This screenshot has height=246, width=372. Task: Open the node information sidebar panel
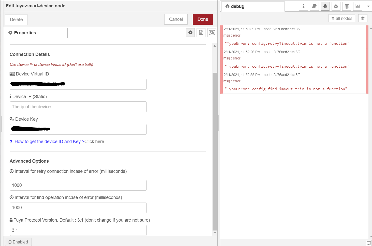(303, 6)
